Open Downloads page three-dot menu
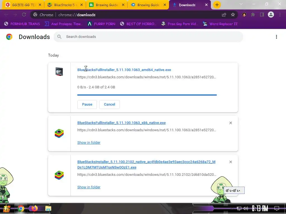 (x=277, y=37)
